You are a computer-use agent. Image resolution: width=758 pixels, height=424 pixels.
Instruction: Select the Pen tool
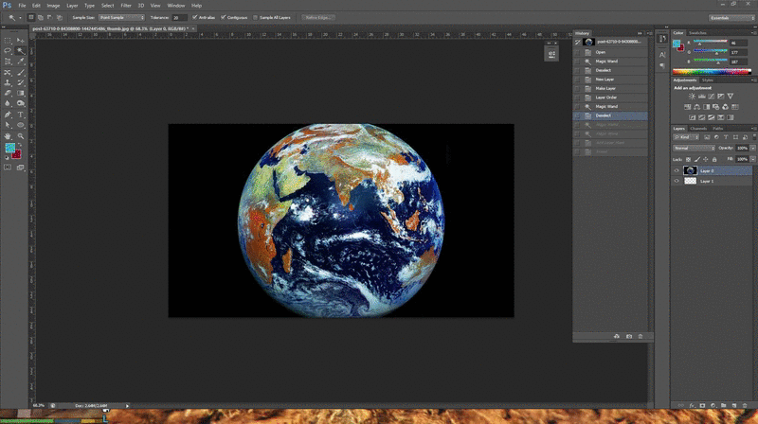click(8, 115)
